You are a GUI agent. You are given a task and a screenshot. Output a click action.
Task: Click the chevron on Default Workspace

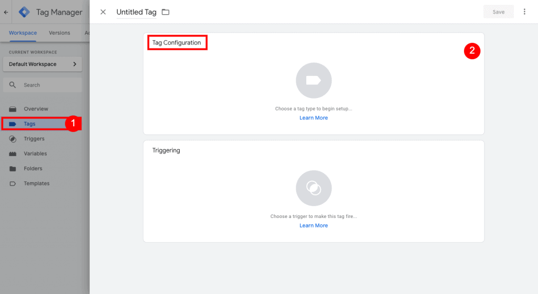click(x=75, y=64)
